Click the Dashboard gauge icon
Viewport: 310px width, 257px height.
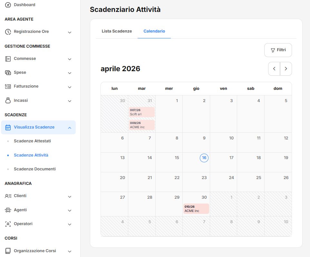[x=8, y=5]
